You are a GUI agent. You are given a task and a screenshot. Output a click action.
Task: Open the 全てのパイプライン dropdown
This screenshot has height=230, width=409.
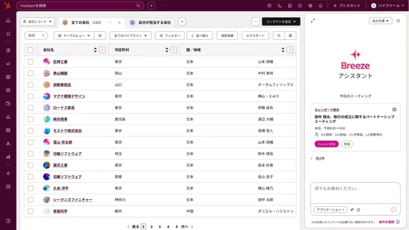(x=131, y=35)
